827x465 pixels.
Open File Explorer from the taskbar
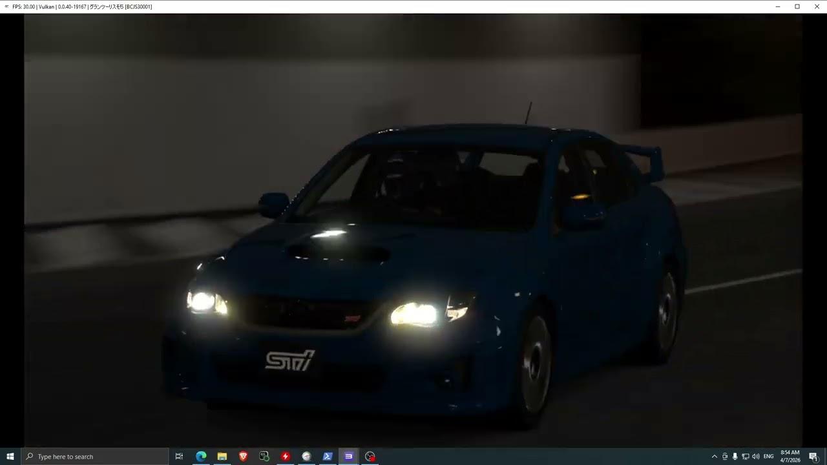(x=222, y=457)
